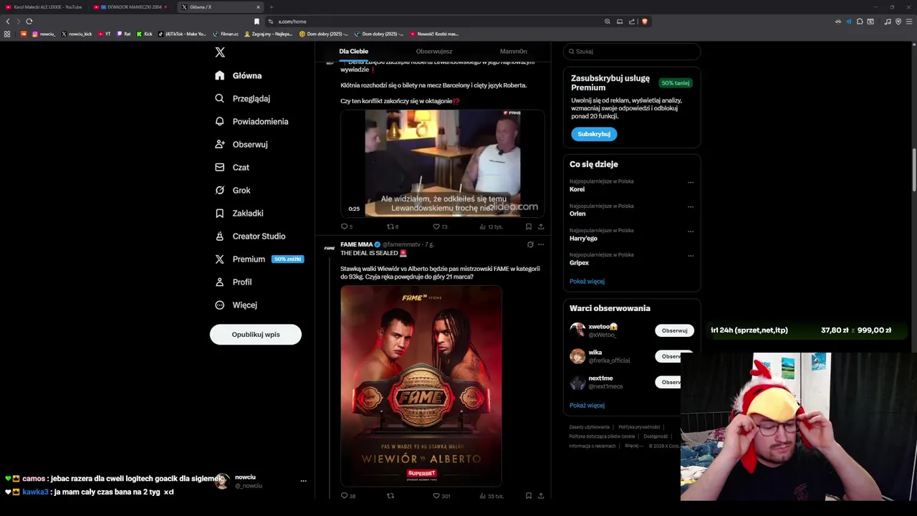Click Pokaż więcej under Warci obserwowania
The width and height of the screenshot is (917, 516).
[x=587, y=405]
